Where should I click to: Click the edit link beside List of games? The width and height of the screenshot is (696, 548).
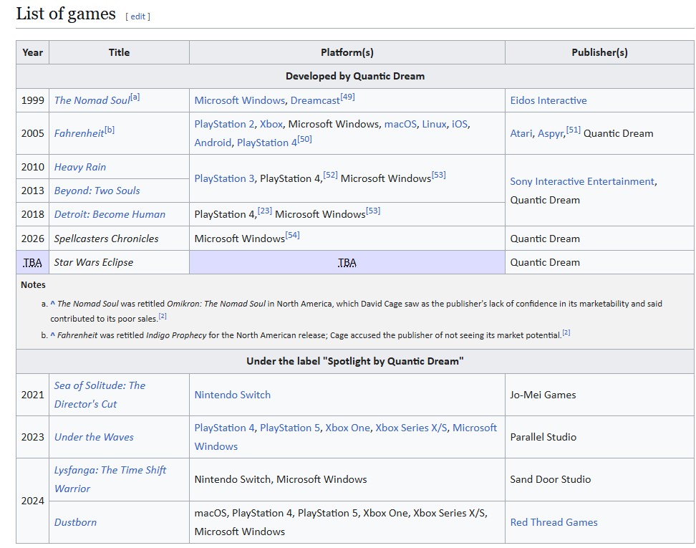(137, 16)
